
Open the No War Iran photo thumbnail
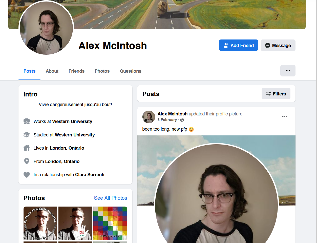[x=75, y=224]
